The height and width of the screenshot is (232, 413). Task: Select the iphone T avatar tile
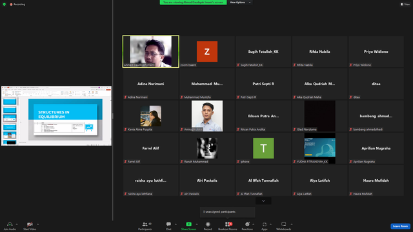(263, 148)
